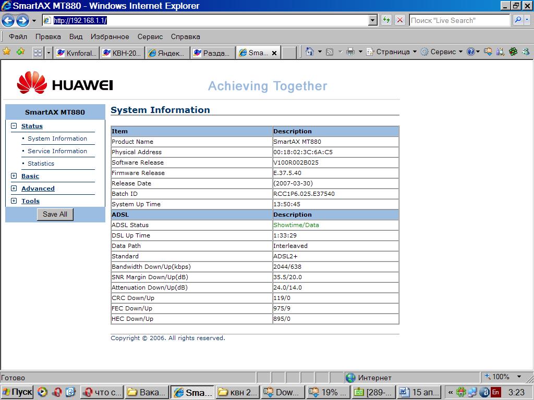Screen dimensions: 534x400
Task: Open the tab list dropdown arrow
Action: [x=48, y=53]
